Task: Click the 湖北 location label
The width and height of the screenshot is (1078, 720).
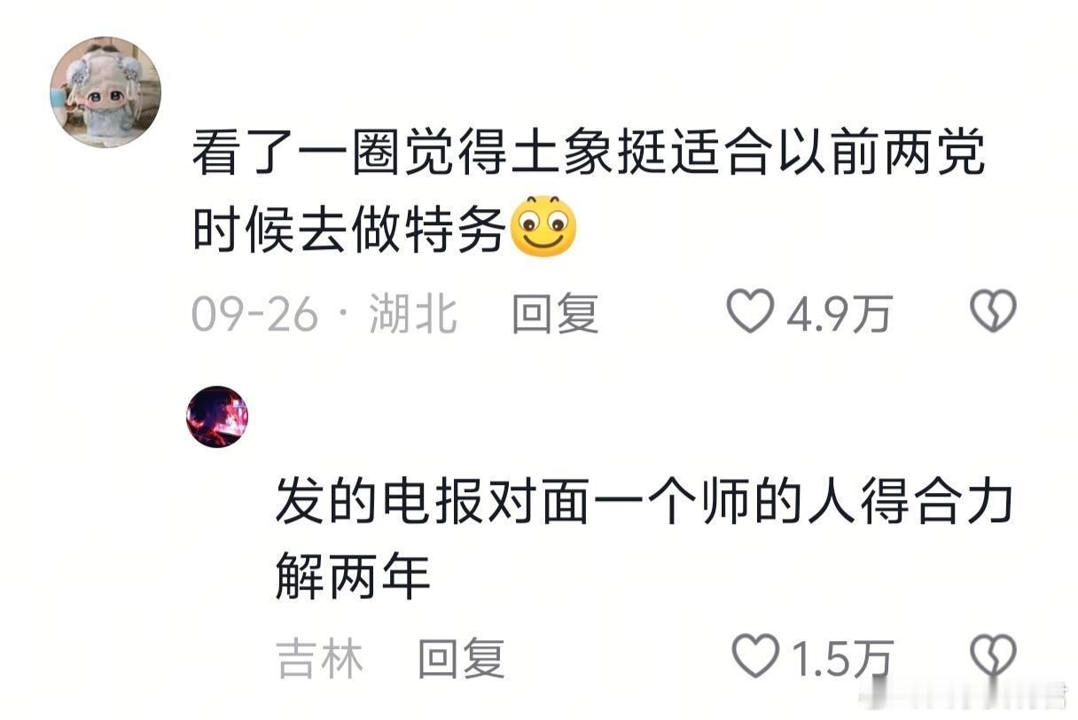Action: (x=413, y=314)
